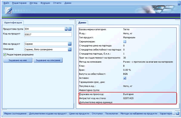
Task: Expand the Продуктова група dropdown arrow
Action: coord(66,29)
